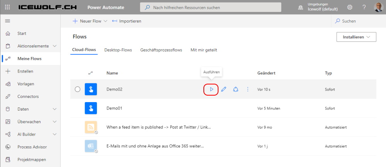The width and height of the screenshot is (386, 167).
Task: Click the Projektmappen icon
Action: (8, 159)
